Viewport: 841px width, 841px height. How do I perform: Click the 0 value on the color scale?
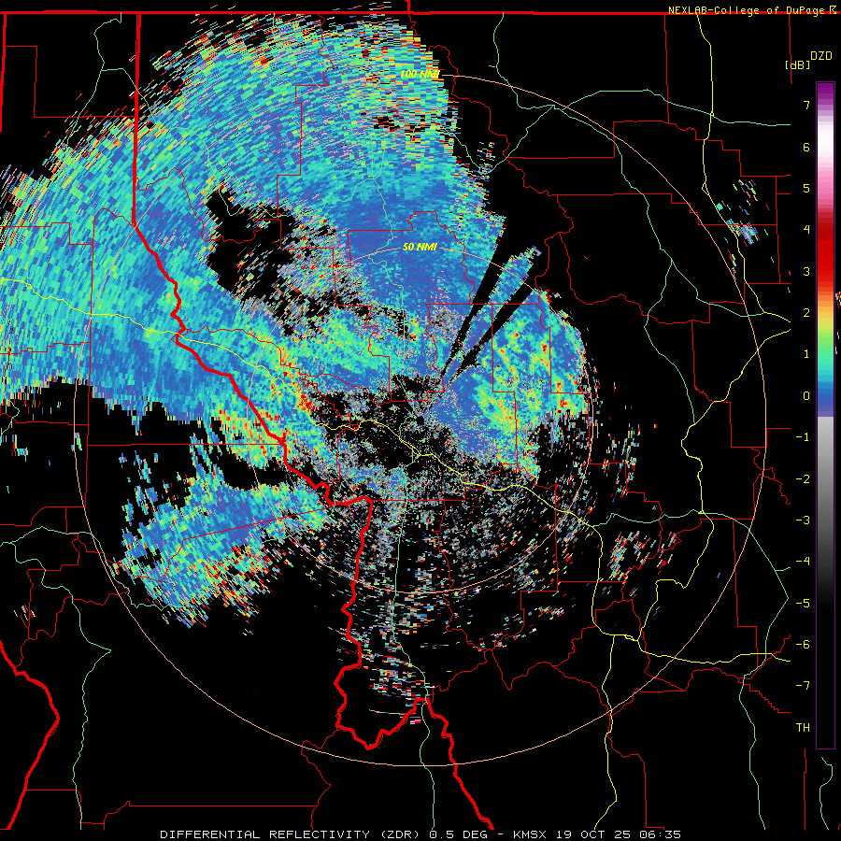tap(806, 396)
